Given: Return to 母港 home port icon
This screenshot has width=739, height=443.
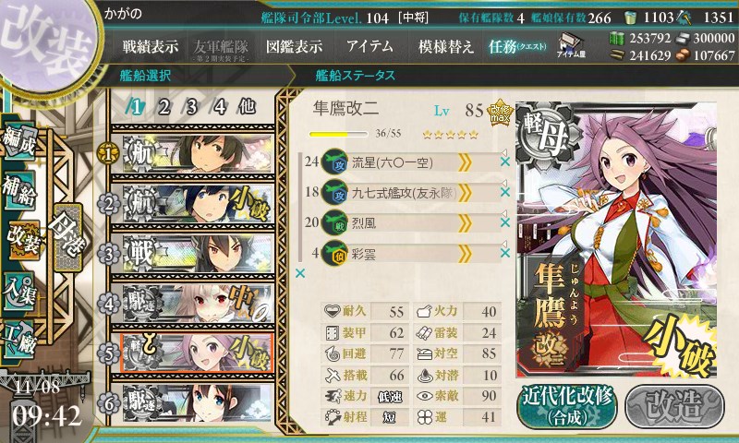Looking at the screenshot, I should point(68,238).
